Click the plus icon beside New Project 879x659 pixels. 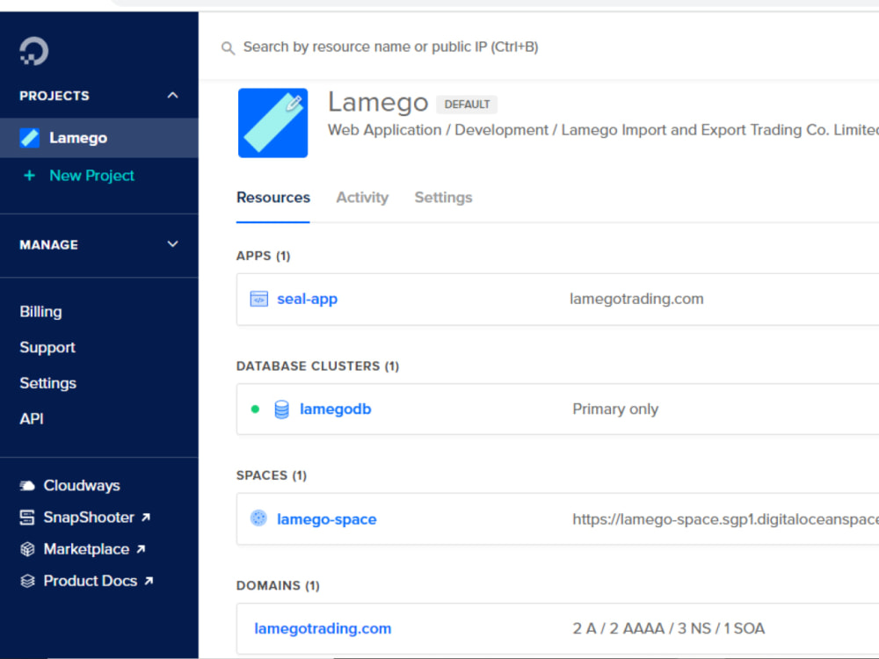click(29, 176)
